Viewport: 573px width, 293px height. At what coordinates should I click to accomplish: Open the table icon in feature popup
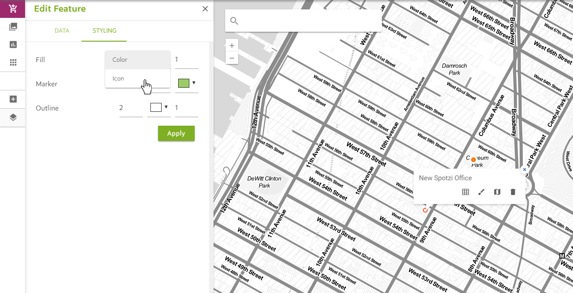coord(466,192)
